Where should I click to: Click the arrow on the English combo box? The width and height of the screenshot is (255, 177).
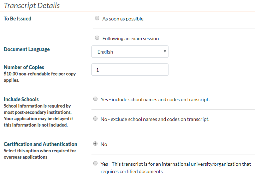[165, 52]
